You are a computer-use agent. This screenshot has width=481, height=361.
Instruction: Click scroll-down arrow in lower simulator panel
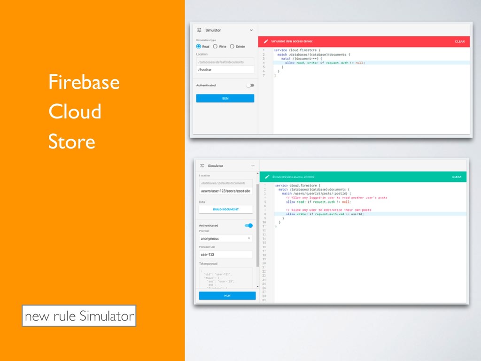pyautogui.click(x=258, y=286)
